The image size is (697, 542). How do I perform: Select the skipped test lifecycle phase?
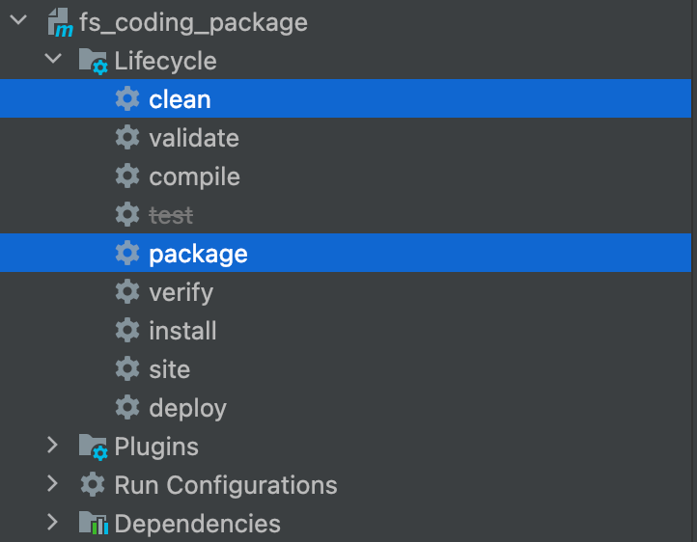(x=171, y=215)
